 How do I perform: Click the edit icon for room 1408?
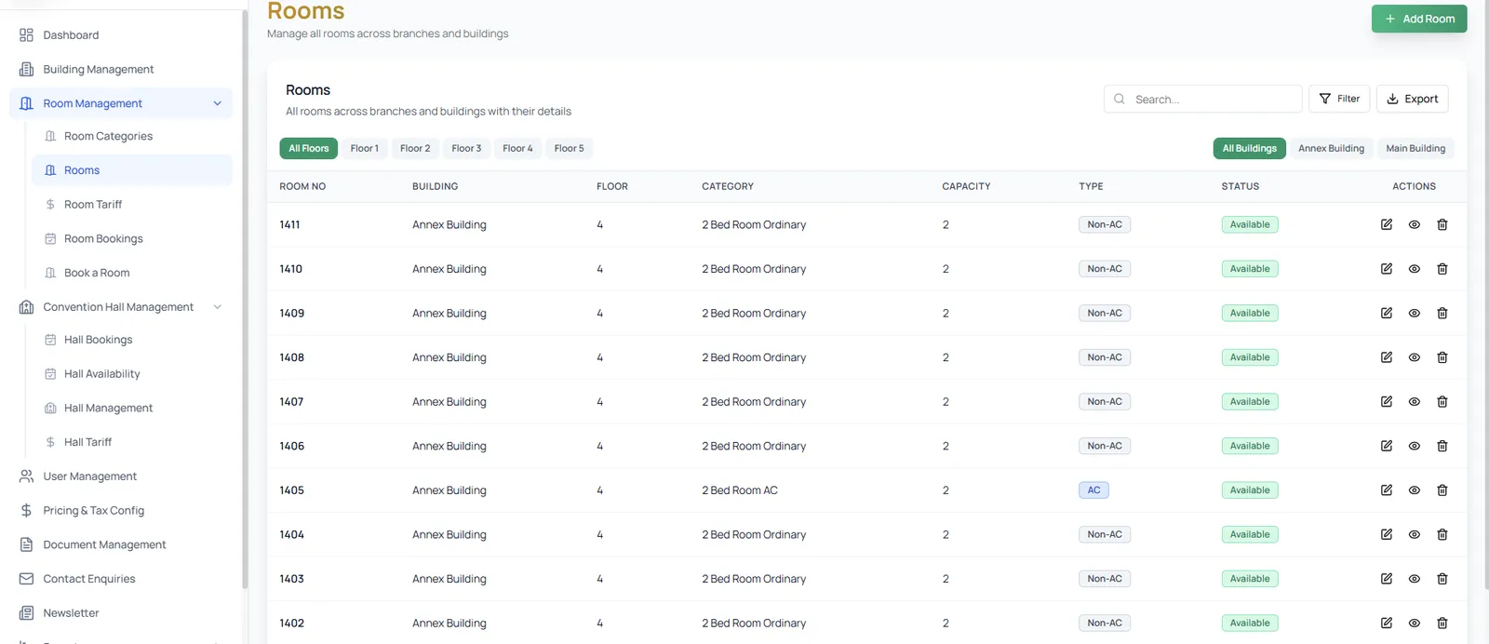(1387, 357)
